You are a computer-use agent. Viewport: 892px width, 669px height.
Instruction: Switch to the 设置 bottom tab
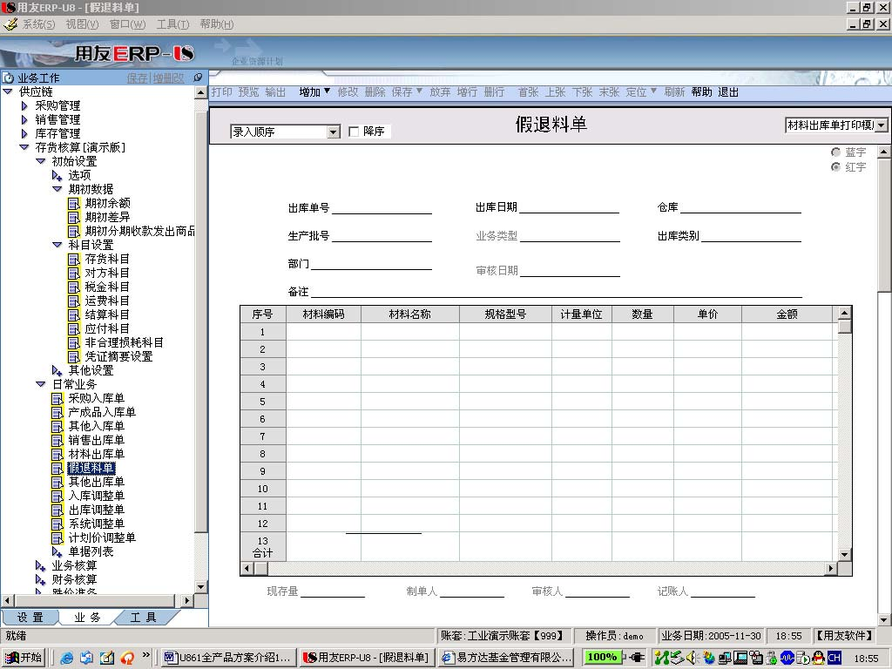point(30,618)
